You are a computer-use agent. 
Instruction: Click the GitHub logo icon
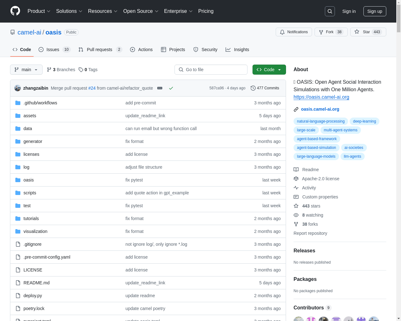pos(15,11)
